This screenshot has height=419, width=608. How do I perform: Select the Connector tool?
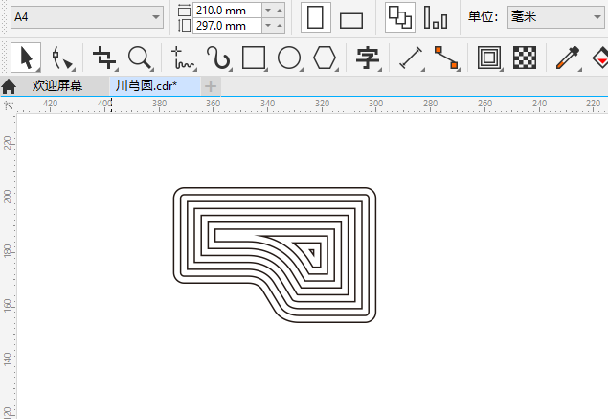445,58
